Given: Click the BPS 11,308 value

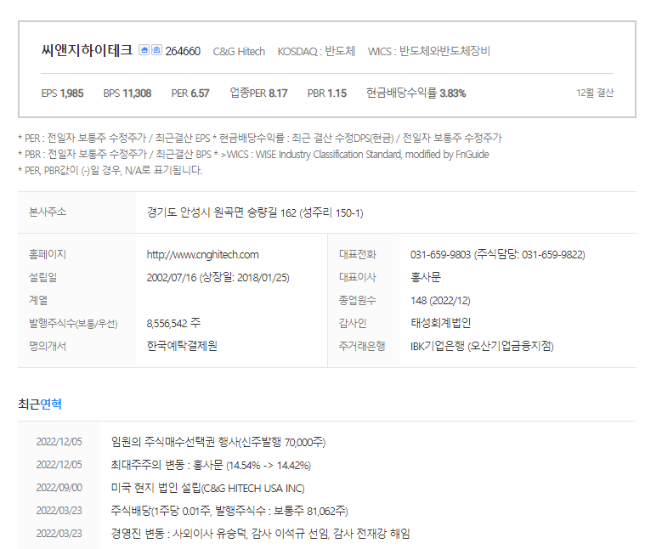Looking at the screenshot, I should [x=127, y=93].
